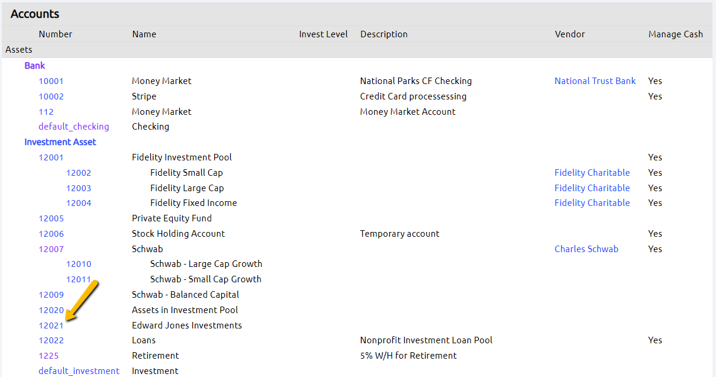Open account number 12020
The image size is (716, 377).
point(51,310)
